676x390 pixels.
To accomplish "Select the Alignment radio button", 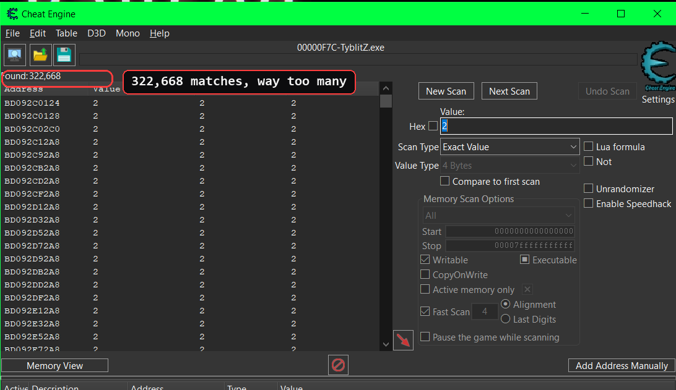I will coord(506,304).
